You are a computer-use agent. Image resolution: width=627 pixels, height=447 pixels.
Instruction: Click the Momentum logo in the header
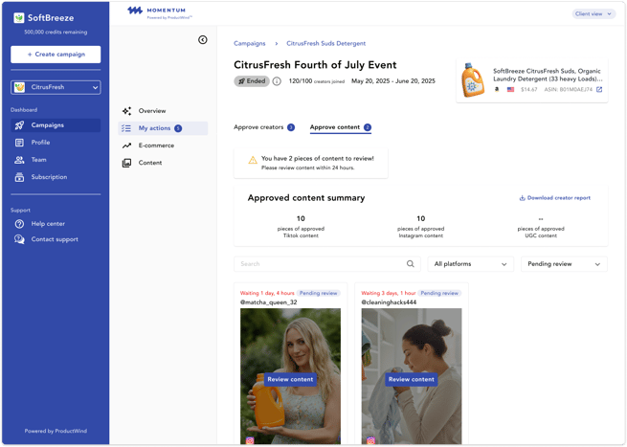coord(160,12)
